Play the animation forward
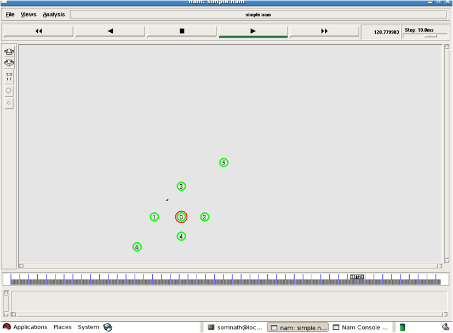This screenshot has height=333, width=453. point(254,31)
